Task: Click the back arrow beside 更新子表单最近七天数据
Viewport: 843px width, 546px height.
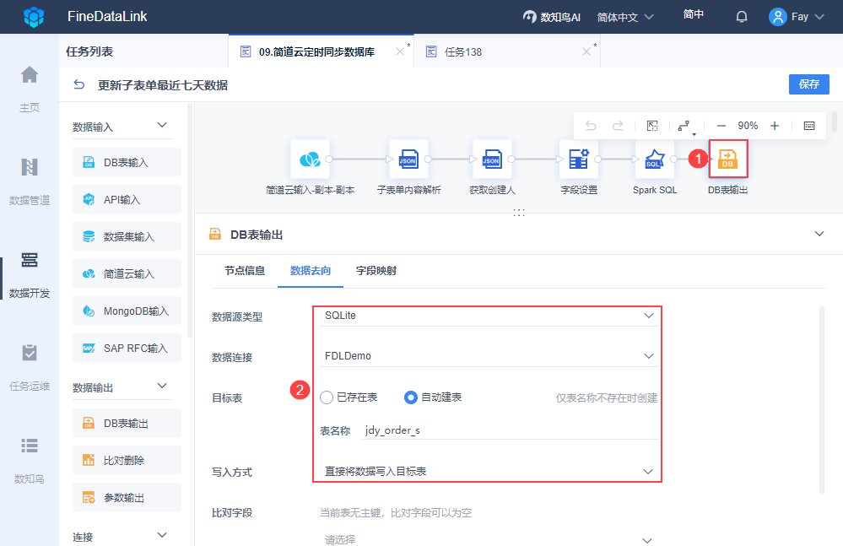Action: click(x=79, y=84)
